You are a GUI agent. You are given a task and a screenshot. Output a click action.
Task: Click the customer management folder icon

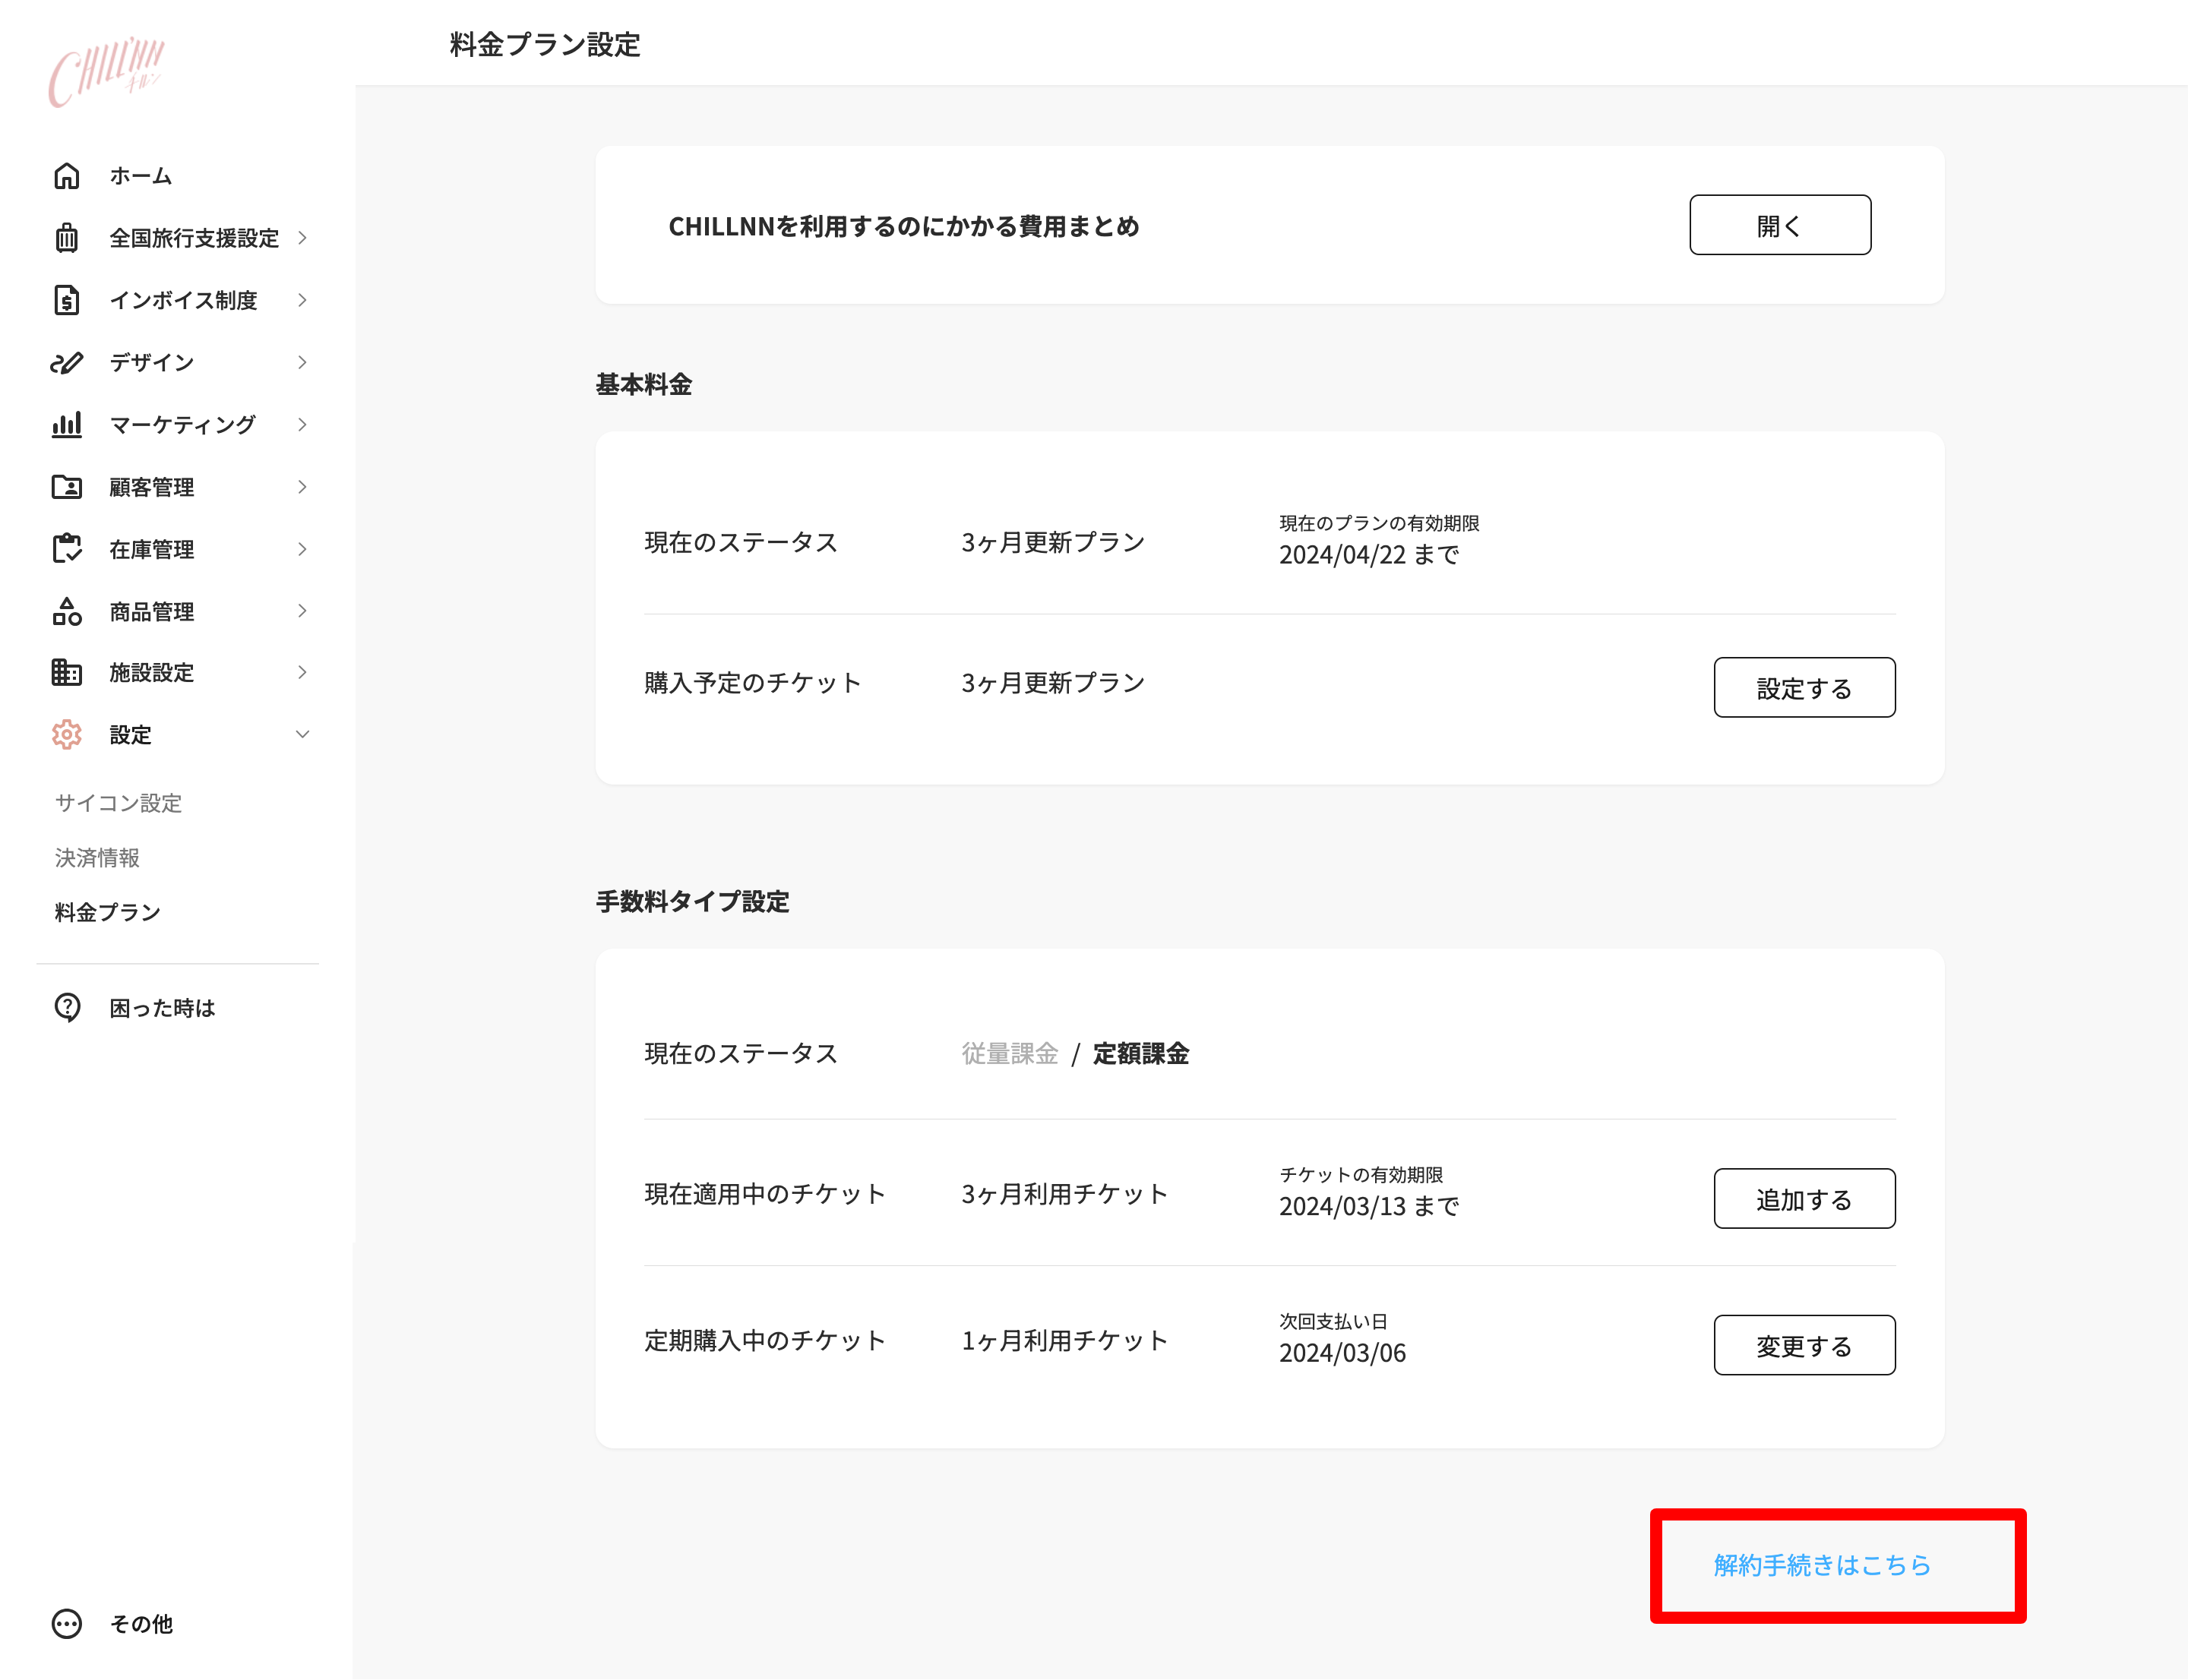pyautogui.click(x=67, y=487)
